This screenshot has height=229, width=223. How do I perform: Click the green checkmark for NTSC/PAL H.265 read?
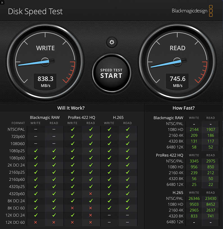pos(127,129)
